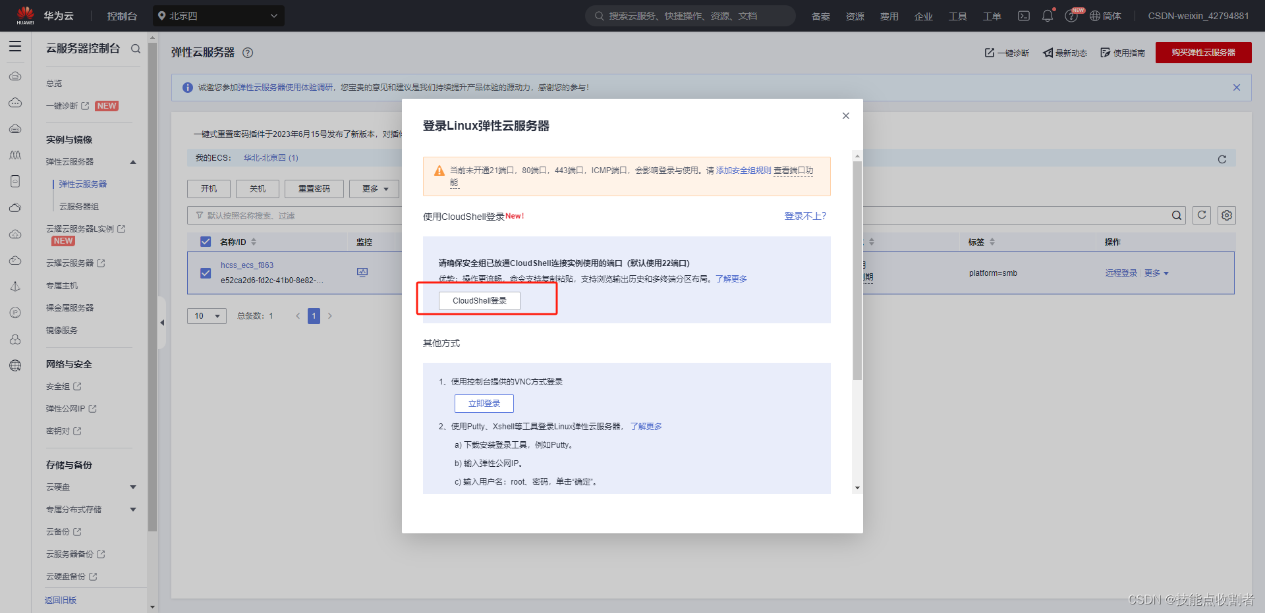The width and height of the screenshot is (1265, 613).
Task: Expand the 云硬盘 sidebar group
Action: click(x=133, y=487)
